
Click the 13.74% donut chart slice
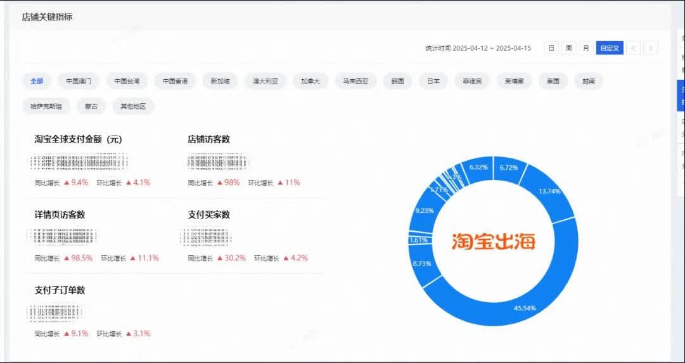(547, 191)
